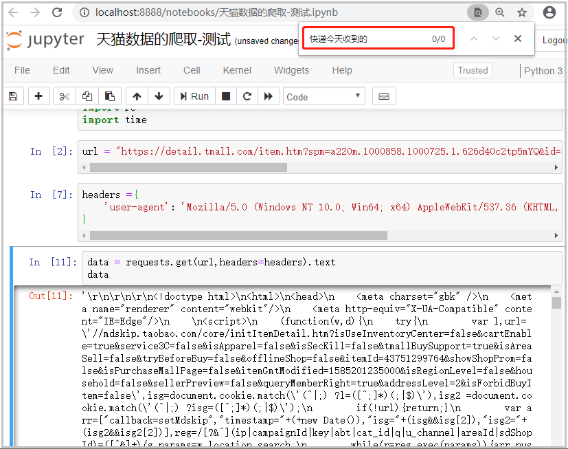Reload the page with refresh icon
Viewport: 568px width, 449px height.
pos(57,12)
